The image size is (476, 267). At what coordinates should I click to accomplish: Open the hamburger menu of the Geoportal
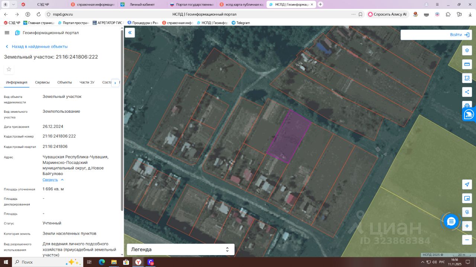(x=7, y=33)
